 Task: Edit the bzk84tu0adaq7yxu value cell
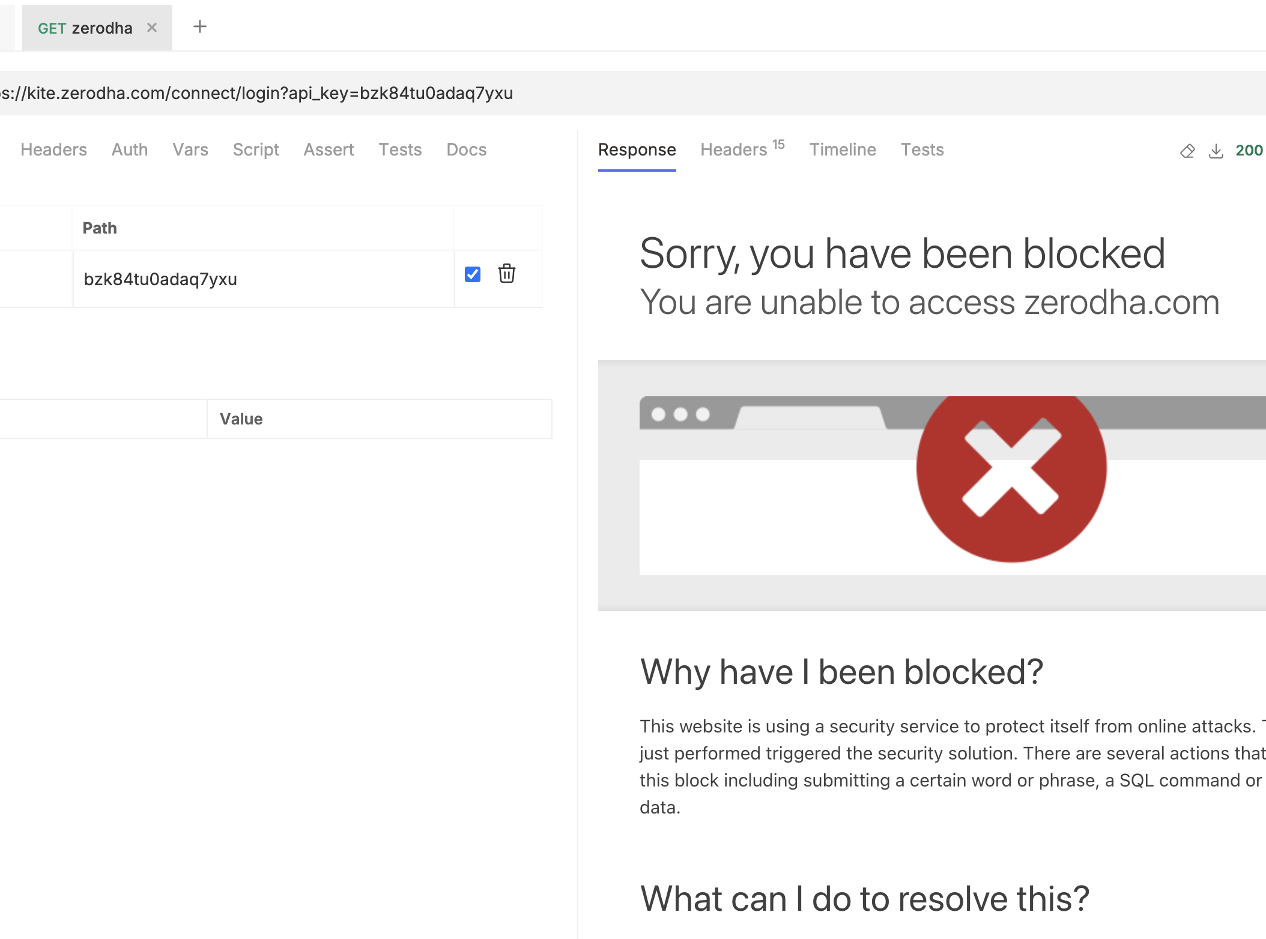click(x=264, y=279)
